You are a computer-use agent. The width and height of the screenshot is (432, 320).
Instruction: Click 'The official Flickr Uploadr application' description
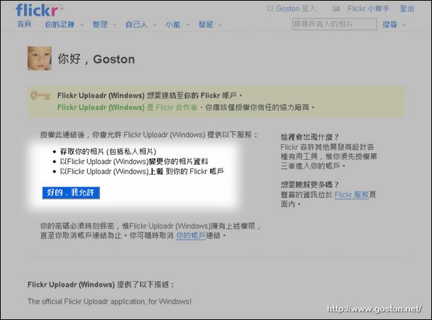click(109, 302)
